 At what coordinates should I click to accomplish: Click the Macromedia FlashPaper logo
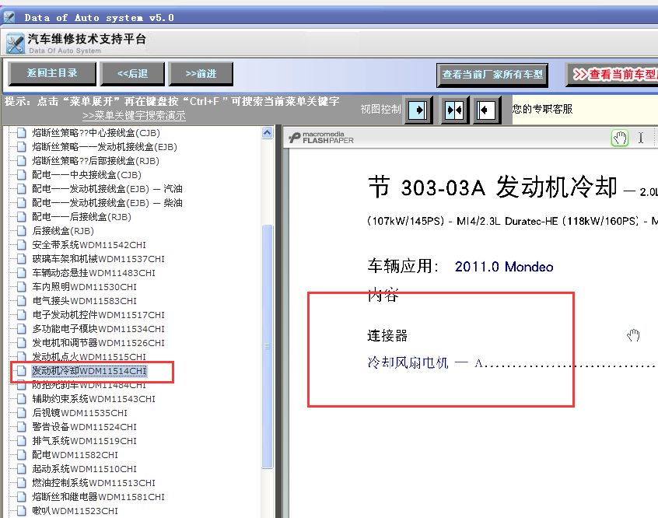[x=322, y=137]
